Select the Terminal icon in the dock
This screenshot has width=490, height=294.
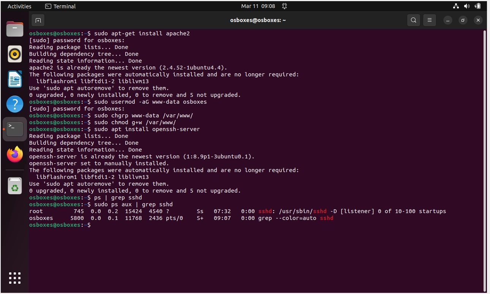tap(15, 129)
